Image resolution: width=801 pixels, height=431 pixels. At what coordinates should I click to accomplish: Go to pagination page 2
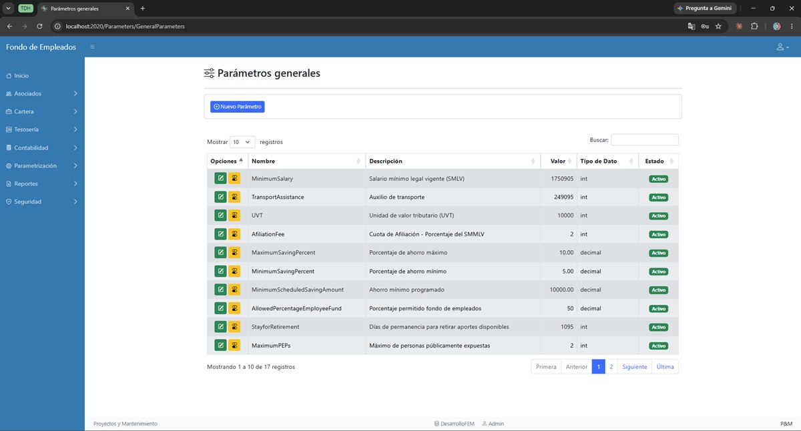click(x=611, y=367)
